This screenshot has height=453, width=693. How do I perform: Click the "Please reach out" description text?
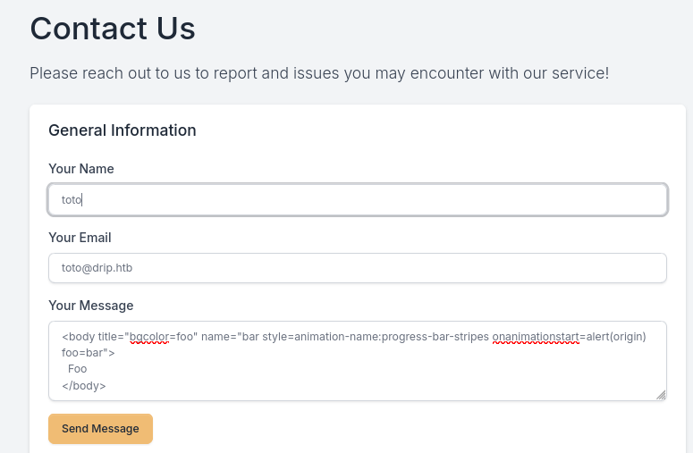319,73
